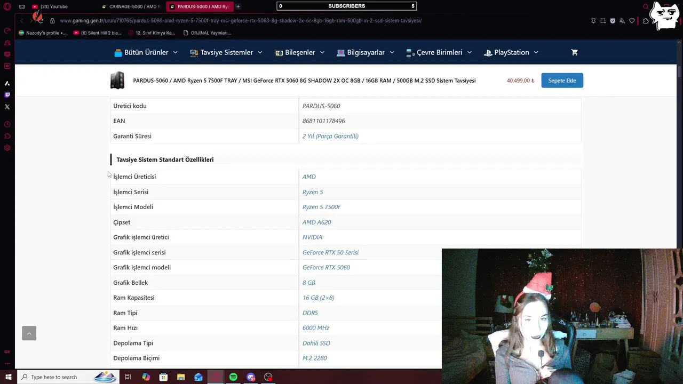
Task: Click the 8 GB graphics memory link
Action: coord(309,283)
